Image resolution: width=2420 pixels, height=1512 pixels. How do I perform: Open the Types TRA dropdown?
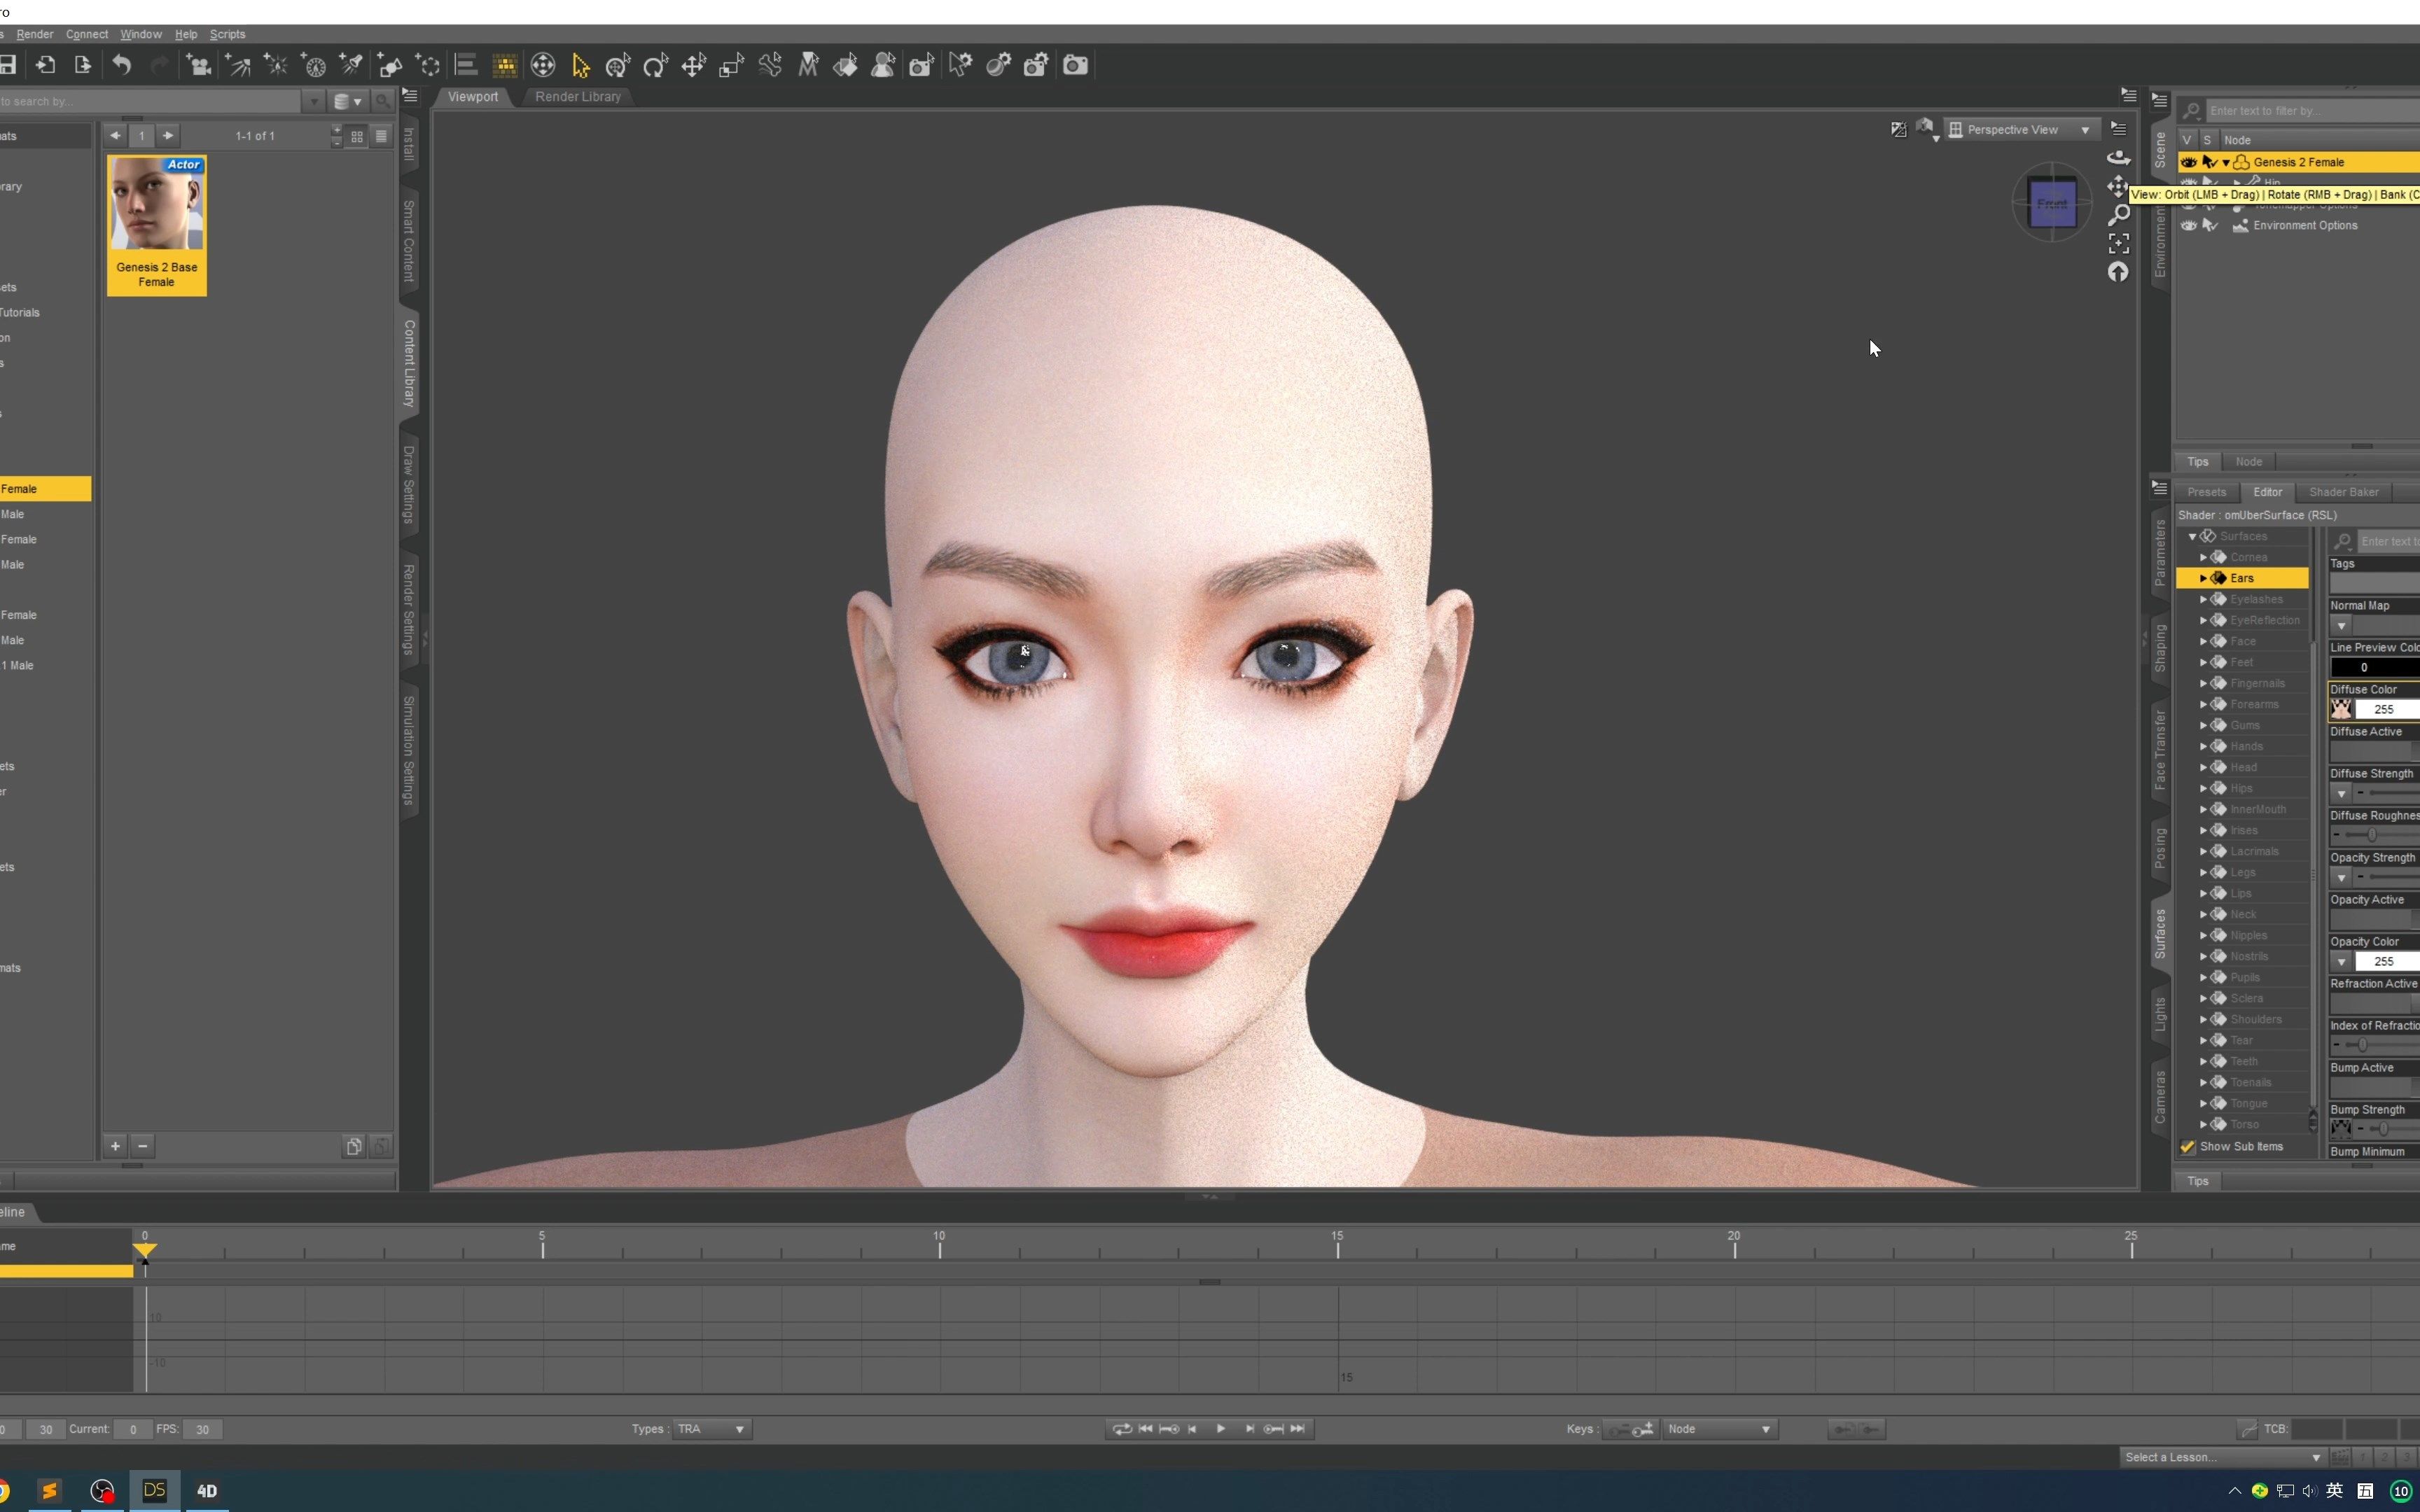pyautogui.click(x=713, y=1429)
